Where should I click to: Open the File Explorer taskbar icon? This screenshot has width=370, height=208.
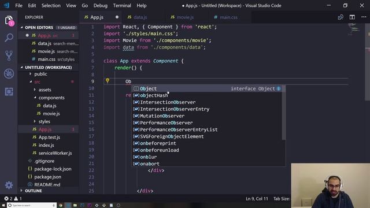pyautogui.click(x=75, y=206)
